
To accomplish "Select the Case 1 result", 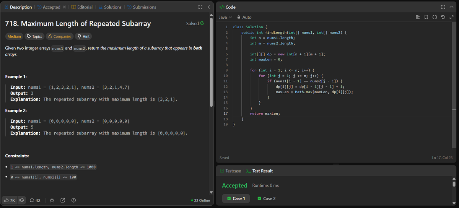I will (236, 198).
